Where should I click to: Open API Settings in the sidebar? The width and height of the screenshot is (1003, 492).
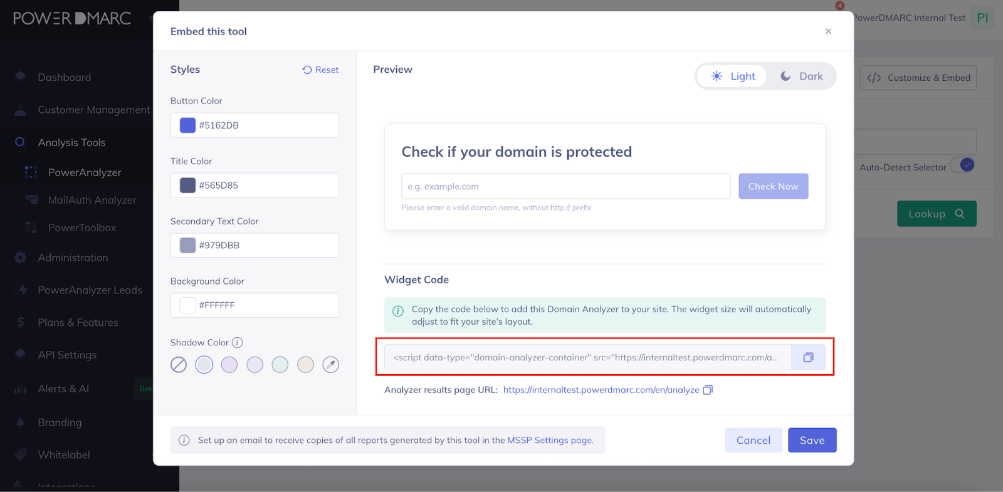(x=67, y=355)
